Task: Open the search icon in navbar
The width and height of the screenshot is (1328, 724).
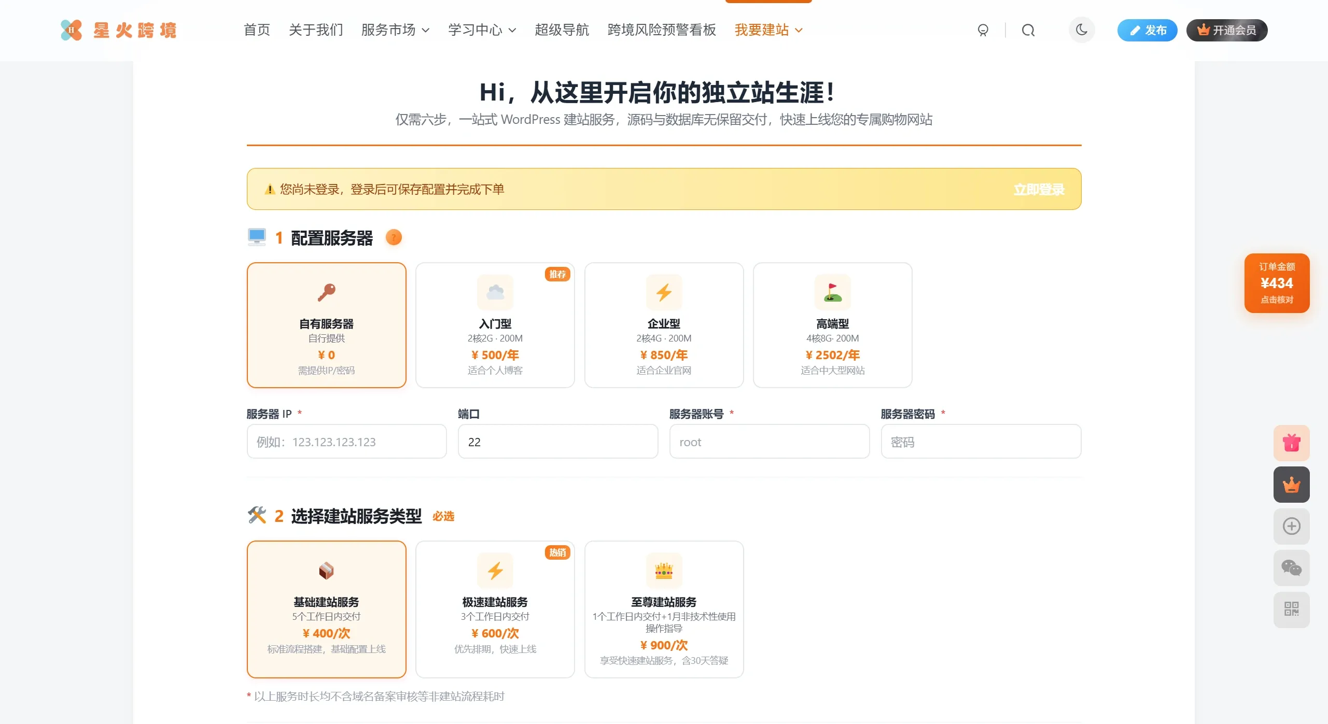Action: [x=1028, y=30]
